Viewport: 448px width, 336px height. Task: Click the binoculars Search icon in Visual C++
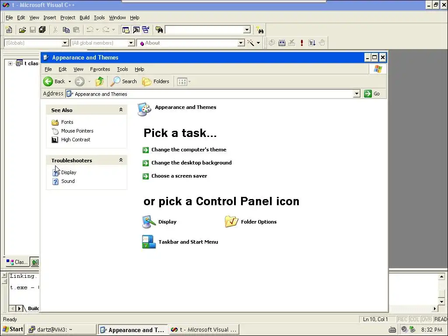click(260, 30)
